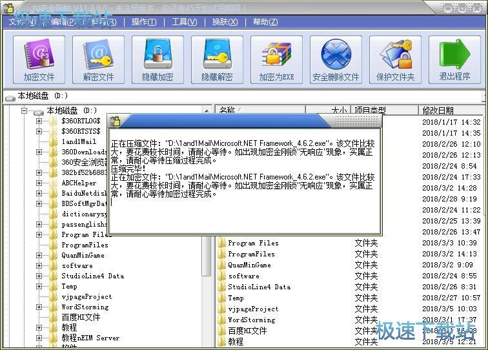This screenshot has height=350, width=488.
Task: Expand the 教程 tree folder
Action: (39, 327)
